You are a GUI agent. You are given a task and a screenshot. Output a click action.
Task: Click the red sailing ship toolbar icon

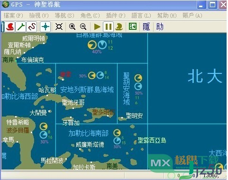10,27
